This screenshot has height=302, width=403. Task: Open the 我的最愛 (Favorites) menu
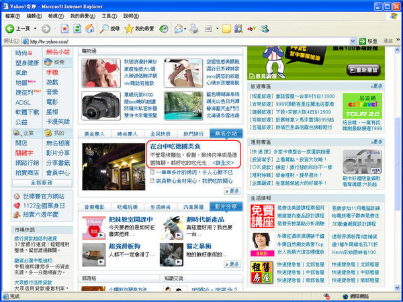point(83,16)
